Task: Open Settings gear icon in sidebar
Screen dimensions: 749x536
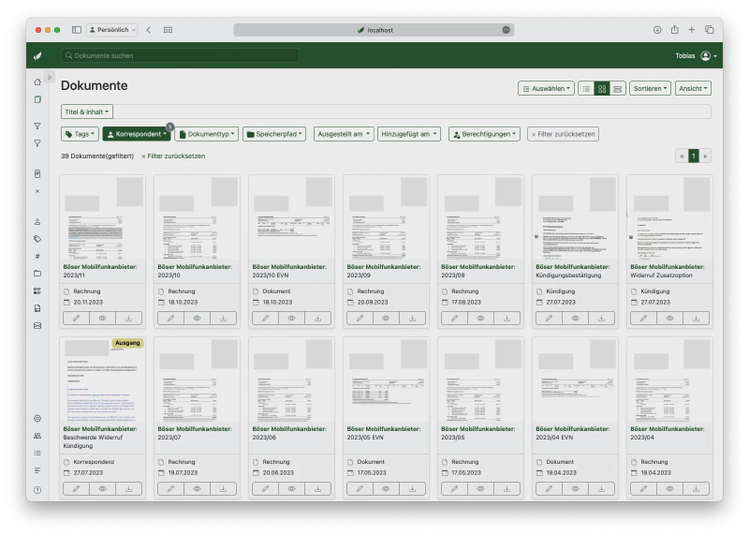Action: 37,418
